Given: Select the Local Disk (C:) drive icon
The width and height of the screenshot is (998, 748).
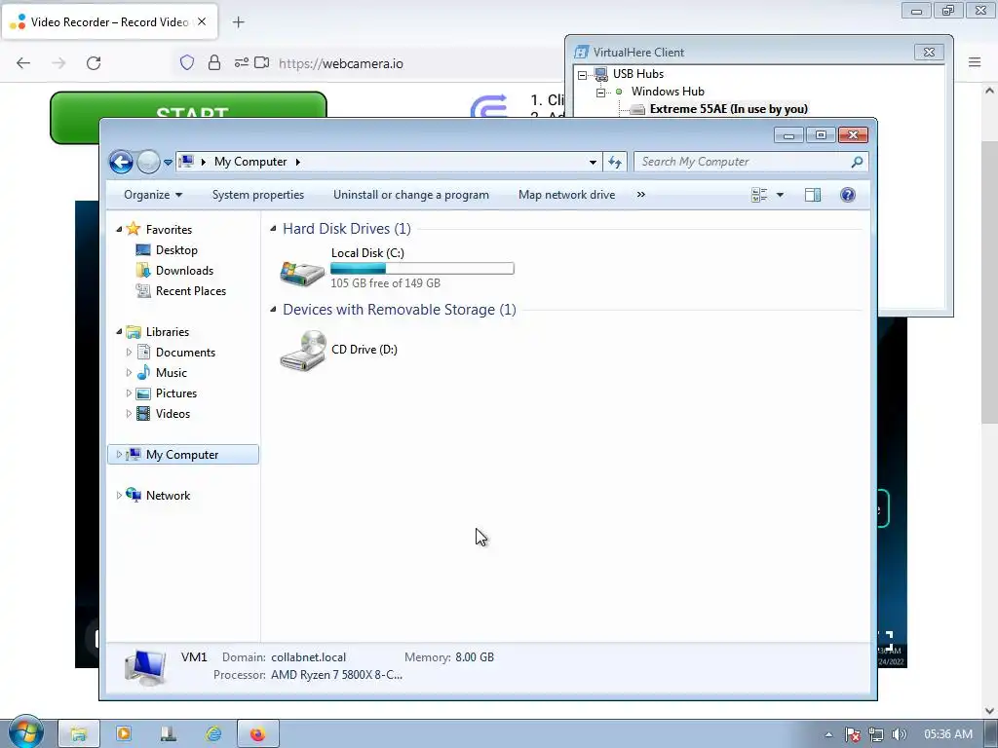Looking at the screenshot, I should tap(302, 273).
